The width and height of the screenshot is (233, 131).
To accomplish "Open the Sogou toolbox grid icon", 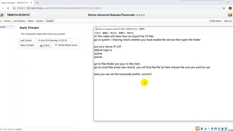I will (x=226, y=128).
